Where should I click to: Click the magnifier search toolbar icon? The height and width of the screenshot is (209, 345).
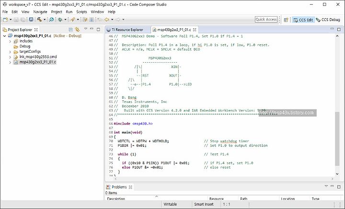tap(51, 20)
